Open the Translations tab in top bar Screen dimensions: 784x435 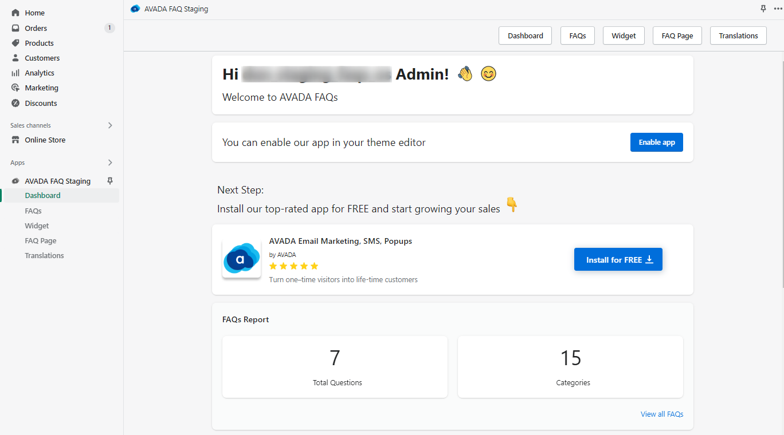739,35
